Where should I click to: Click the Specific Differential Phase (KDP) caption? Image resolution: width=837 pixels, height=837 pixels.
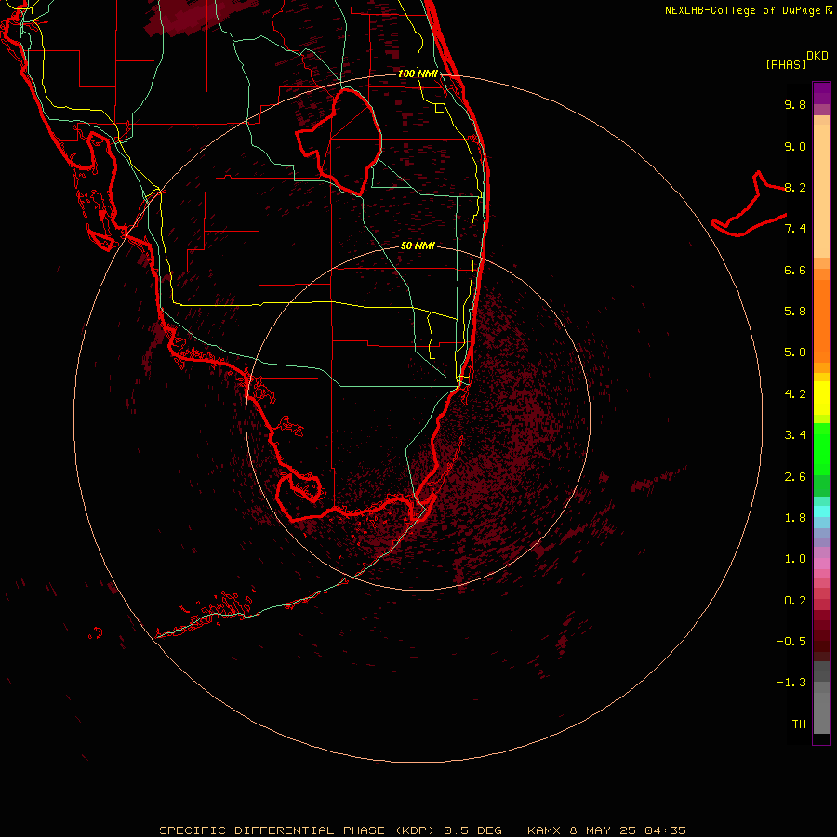coord(422,830)
